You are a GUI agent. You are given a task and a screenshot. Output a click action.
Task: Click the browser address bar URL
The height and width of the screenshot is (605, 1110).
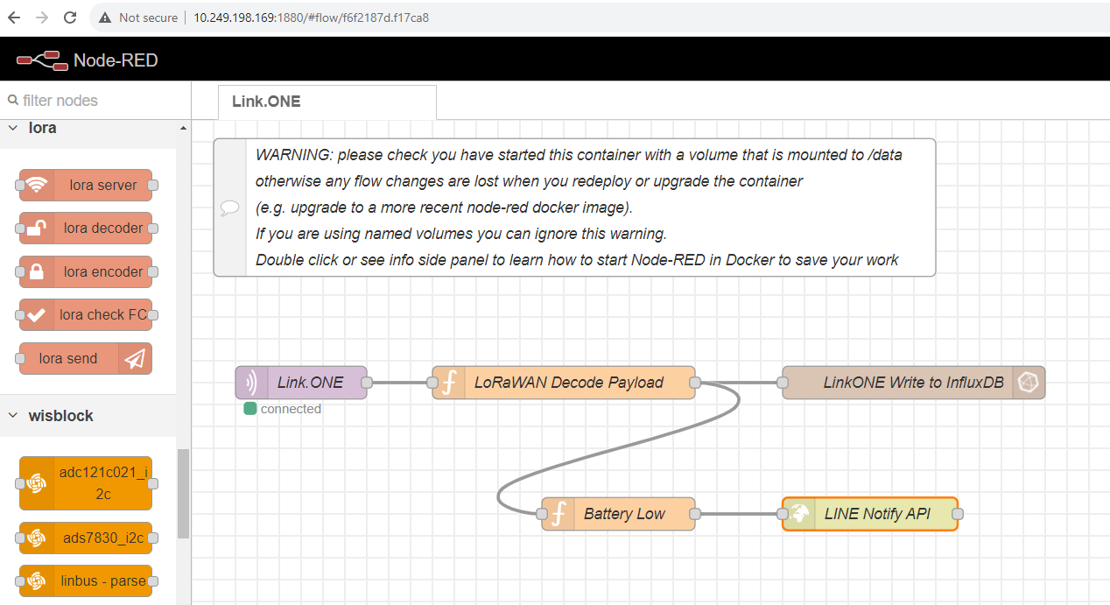311,18
